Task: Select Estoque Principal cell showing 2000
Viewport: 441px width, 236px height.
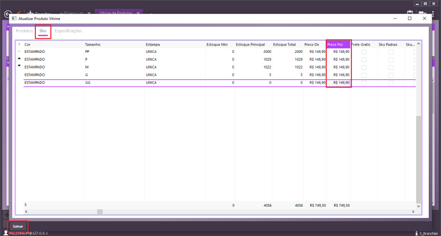Action: click(x=254, y=52)
